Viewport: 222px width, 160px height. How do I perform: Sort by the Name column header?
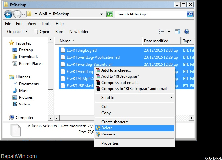pyautogui.click(x=98, y=41)
